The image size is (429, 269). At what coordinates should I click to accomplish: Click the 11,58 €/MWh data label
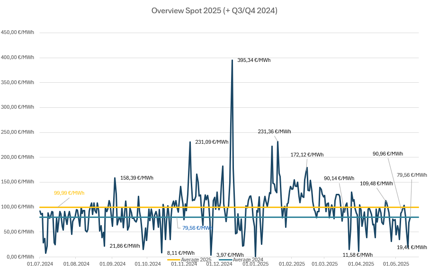pos(358,255)
